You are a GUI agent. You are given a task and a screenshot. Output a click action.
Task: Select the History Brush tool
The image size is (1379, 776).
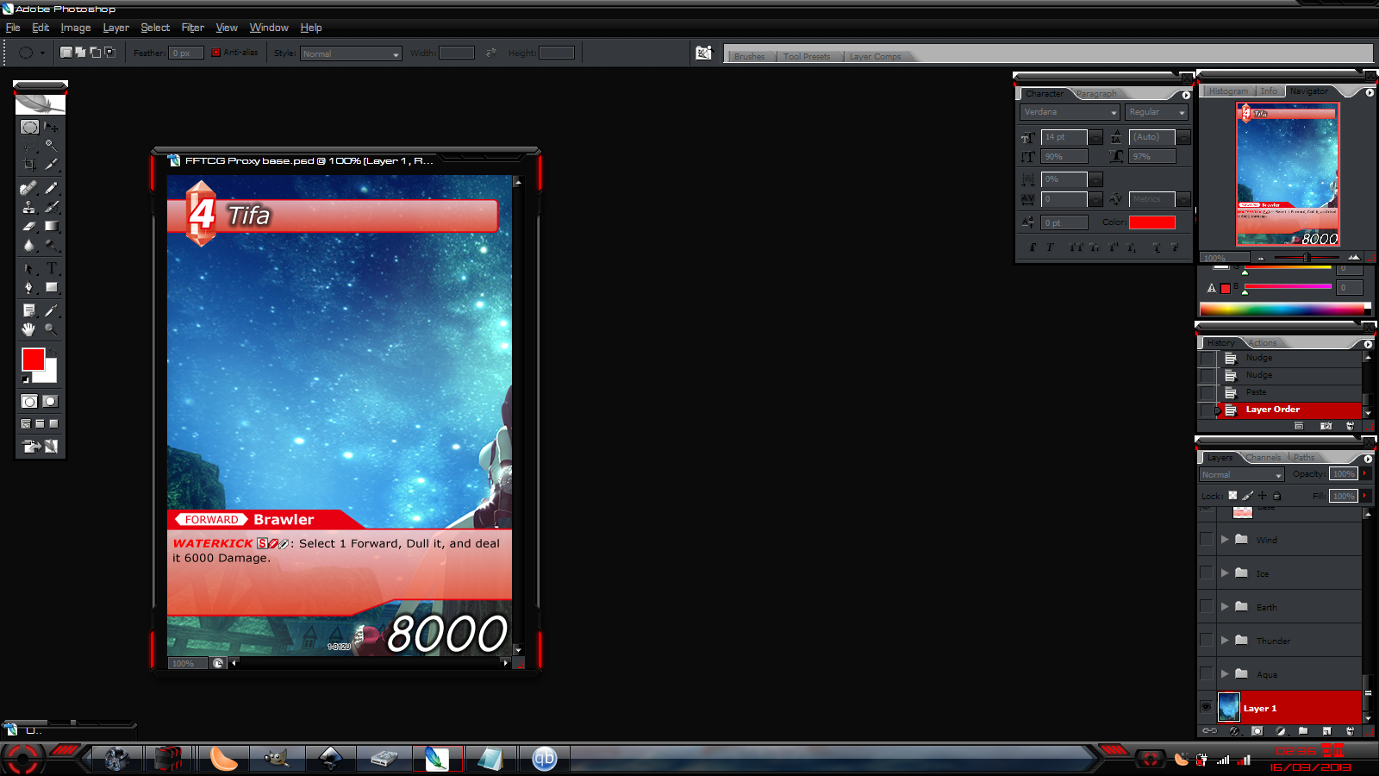pos(51,207)
